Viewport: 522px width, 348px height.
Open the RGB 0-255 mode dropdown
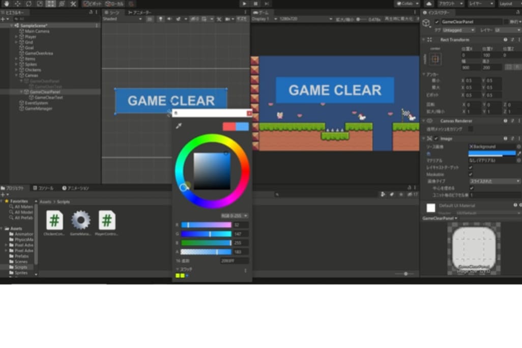[234, 216]
